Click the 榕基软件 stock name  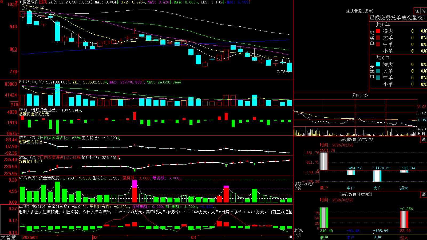coord(31,2)
